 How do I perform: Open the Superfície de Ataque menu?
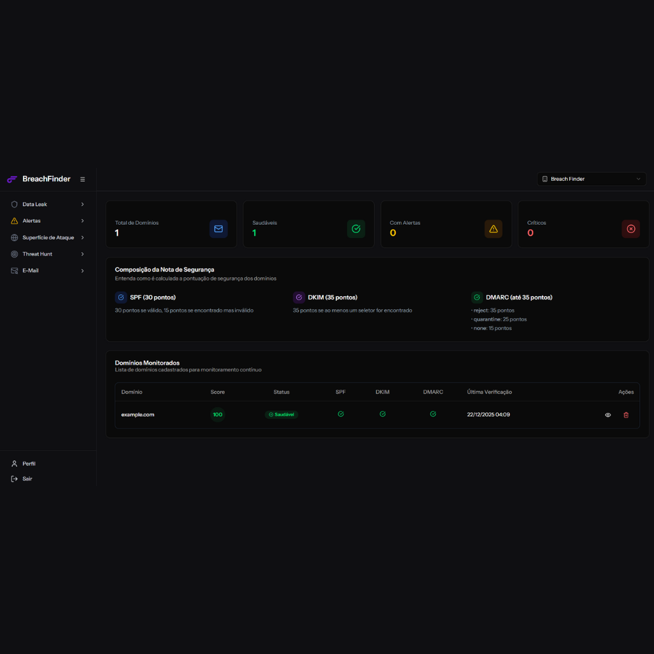pyautogui.click(x=48, y=238)
